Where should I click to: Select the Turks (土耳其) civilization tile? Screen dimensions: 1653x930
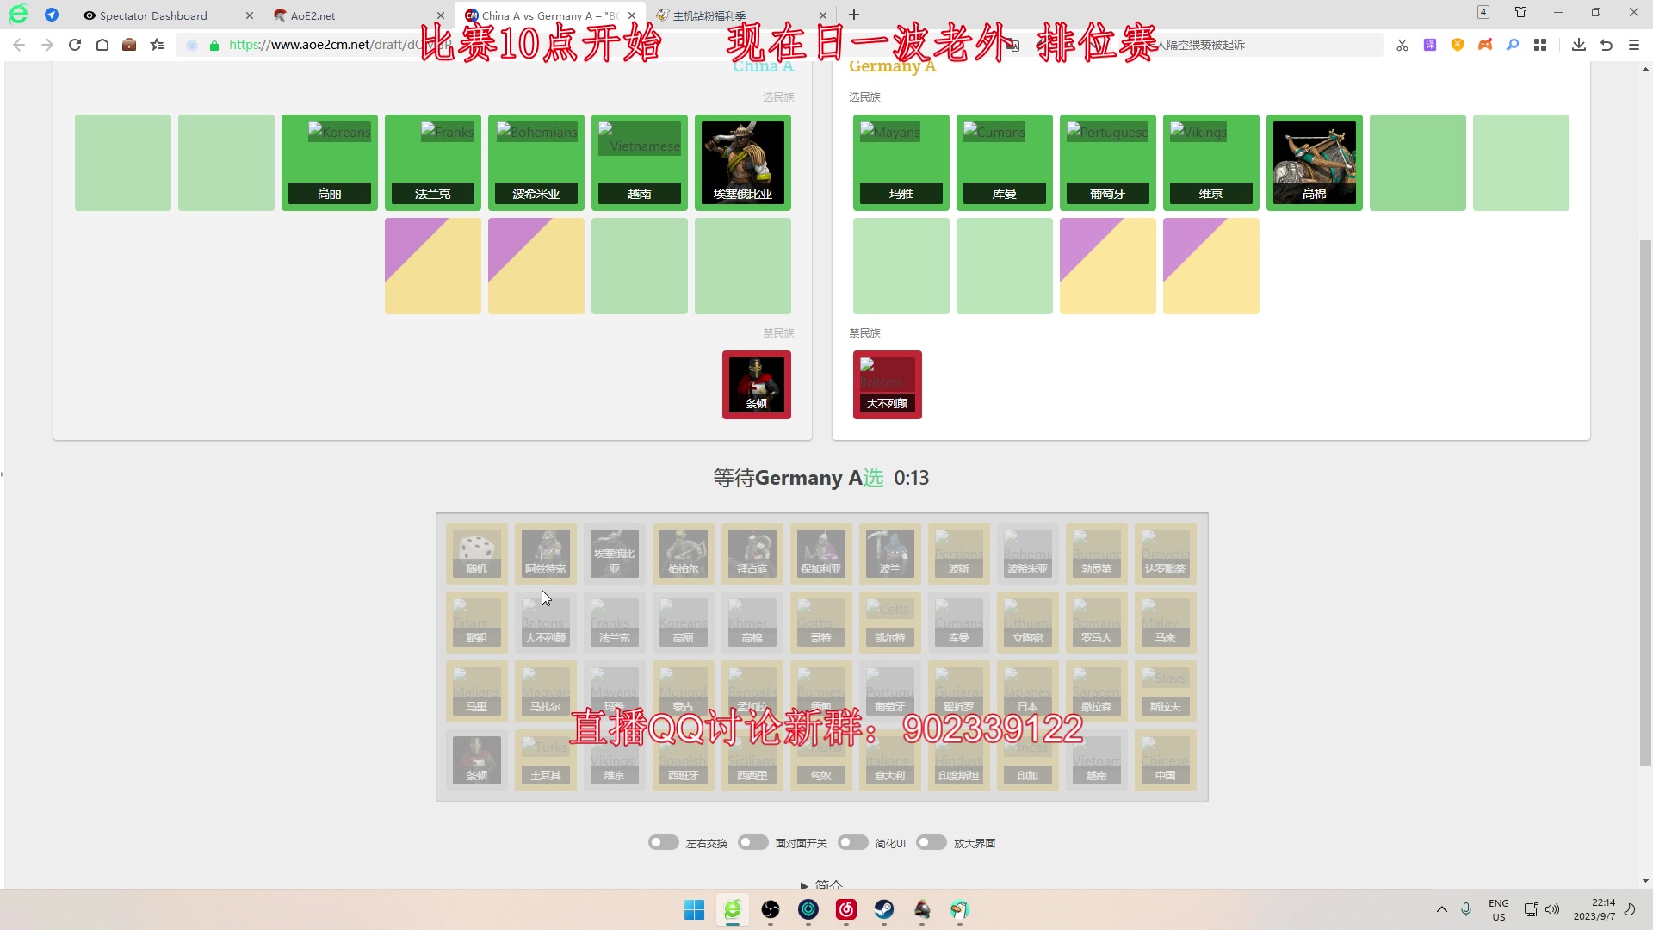pyautogui.click(x=545, y=759)
